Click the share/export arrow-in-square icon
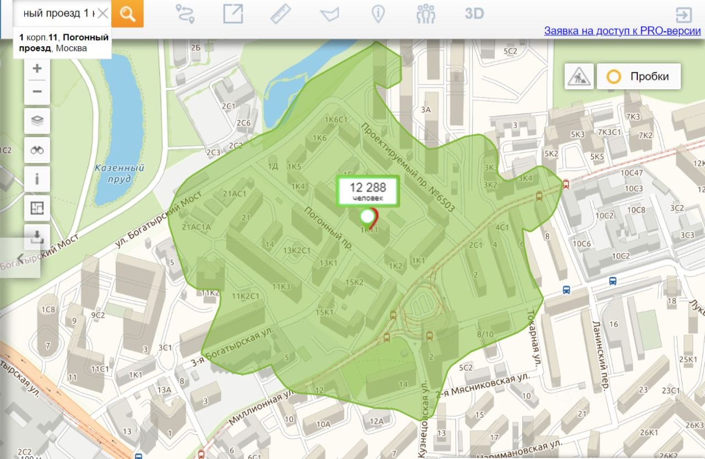This screenshot has height=459, width=705. tap(233, 14)
